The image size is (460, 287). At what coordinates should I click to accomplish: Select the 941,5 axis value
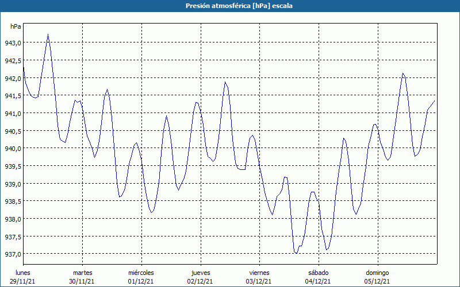(x=13, y=96)
